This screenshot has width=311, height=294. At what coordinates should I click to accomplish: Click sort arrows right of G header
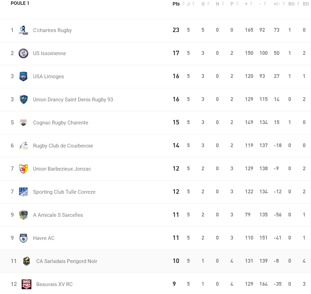(208, 4)
